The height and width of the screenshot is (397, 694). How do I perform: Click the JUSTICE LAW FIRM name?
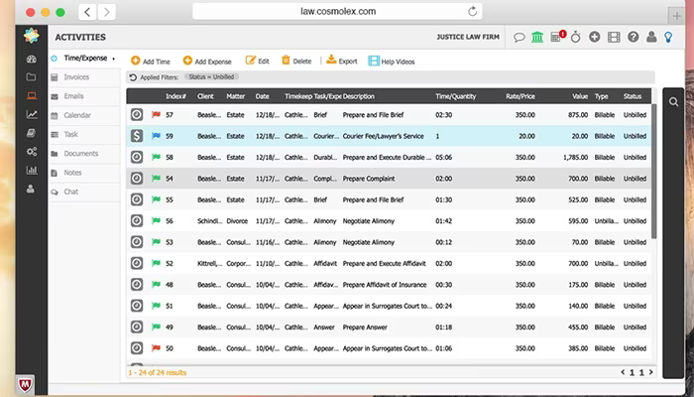pyautogui.click(x=468, y=38)
